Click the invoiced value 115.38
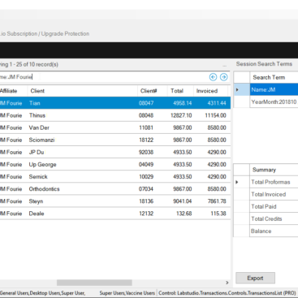Image resolution: width=298 pixels, height=298 pixels. [218, 214]
